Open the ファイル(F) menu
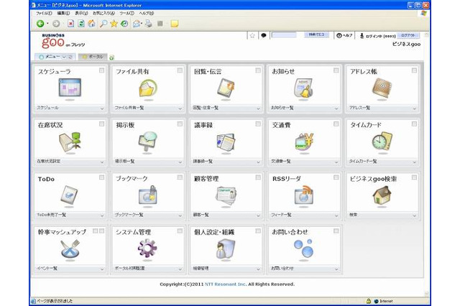 [44, 13]
